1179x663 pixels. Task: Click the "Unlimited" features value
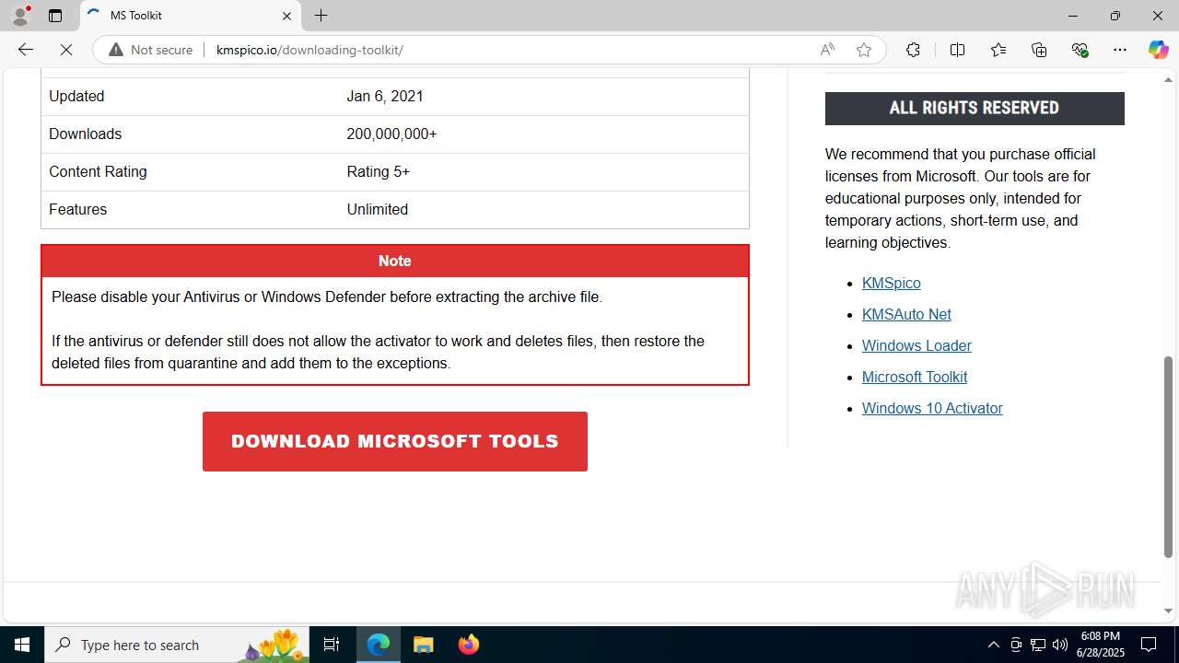pyautogui.click(x=377, y=209)
